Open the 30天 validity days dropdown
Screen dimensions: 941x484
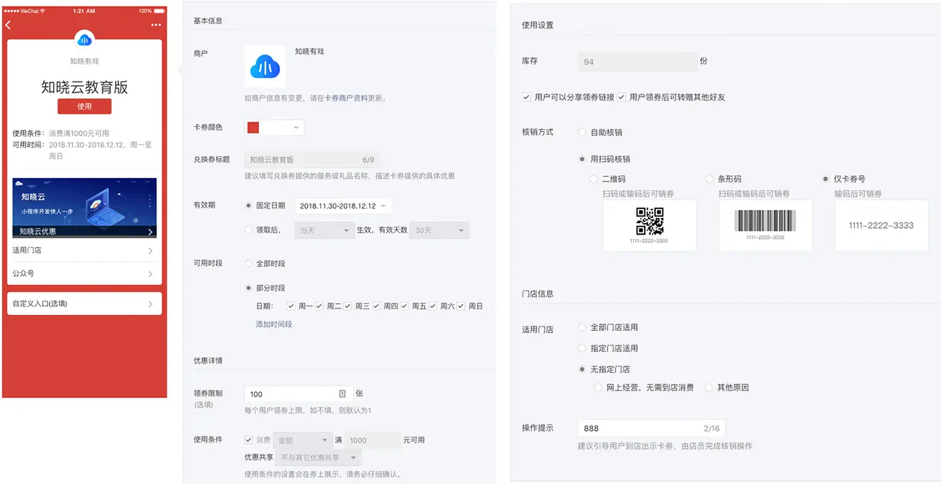[439, 230]
